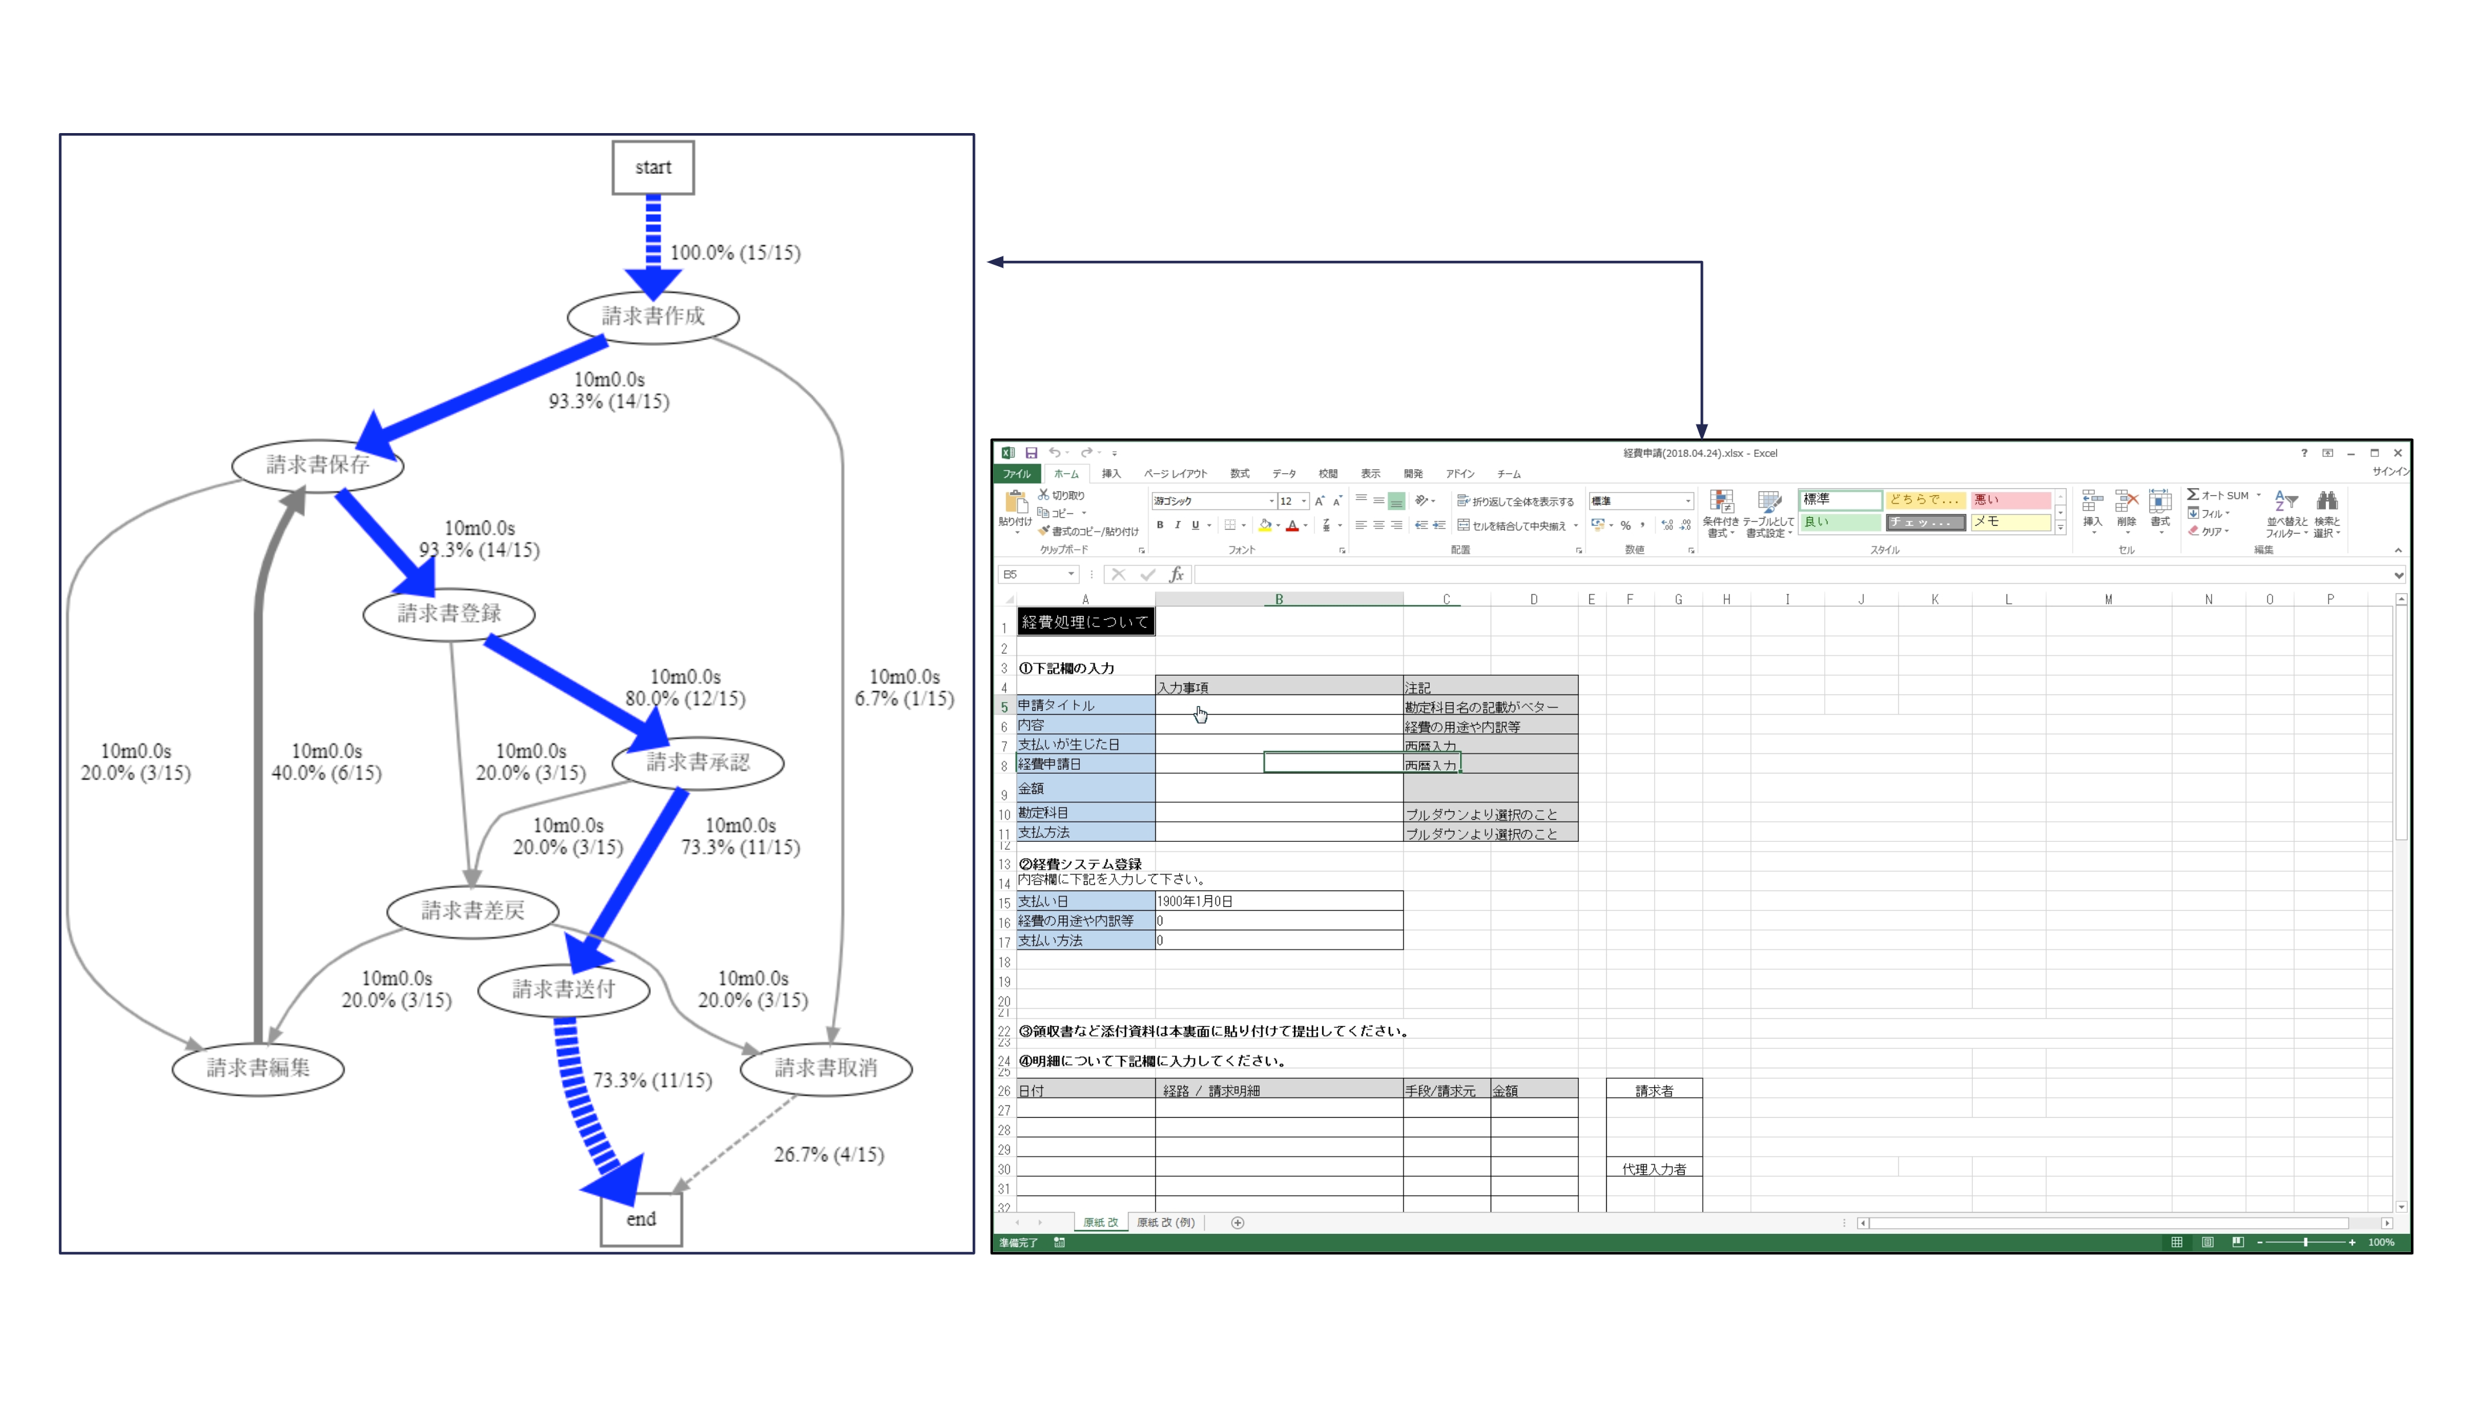Click the center align text icon
Image resolution: width=2492 pixels, height=1402 pixels.
pos(1378,525)
